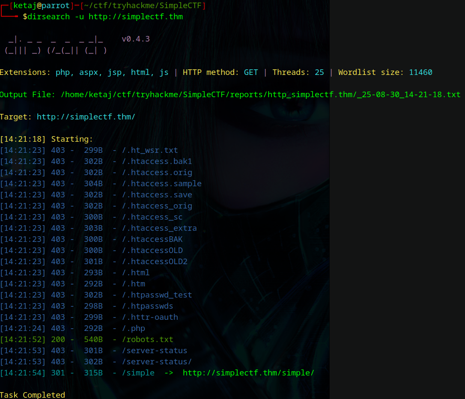The width and height of the screenshot is (465, 399).
Task: Click the output file path ending in .txt
Action: click(x=260, y=95)
